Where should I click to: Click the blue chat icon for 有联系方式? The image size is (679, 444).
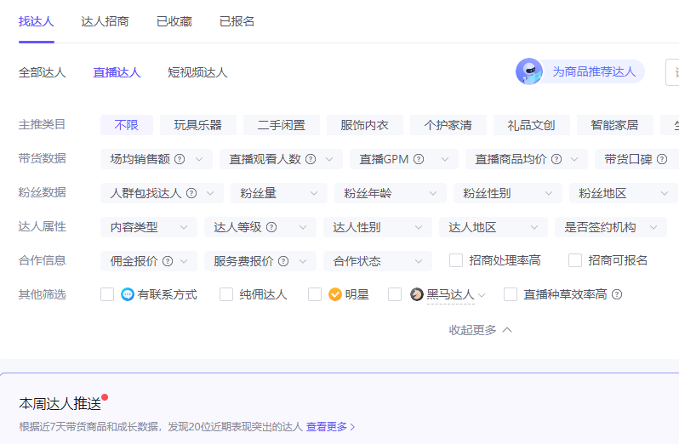[x=128, y=295]
